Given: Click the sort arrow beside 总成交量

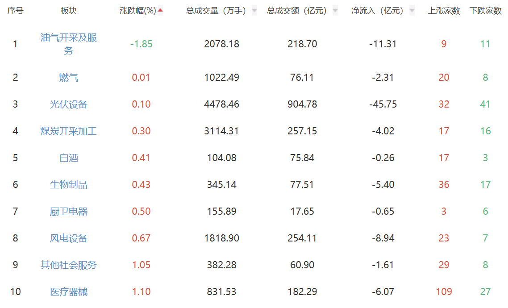Looking at the screenshot, I should [254, 11].
